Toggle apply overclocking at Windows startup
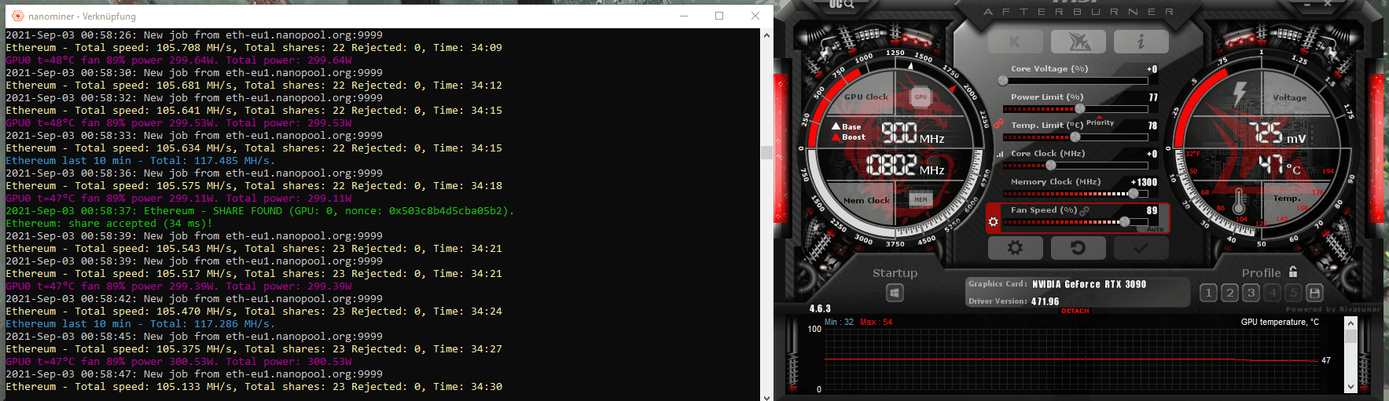The width and height of the screenshot is (1389, 401). pyautogui.click(x=895, y=293)
